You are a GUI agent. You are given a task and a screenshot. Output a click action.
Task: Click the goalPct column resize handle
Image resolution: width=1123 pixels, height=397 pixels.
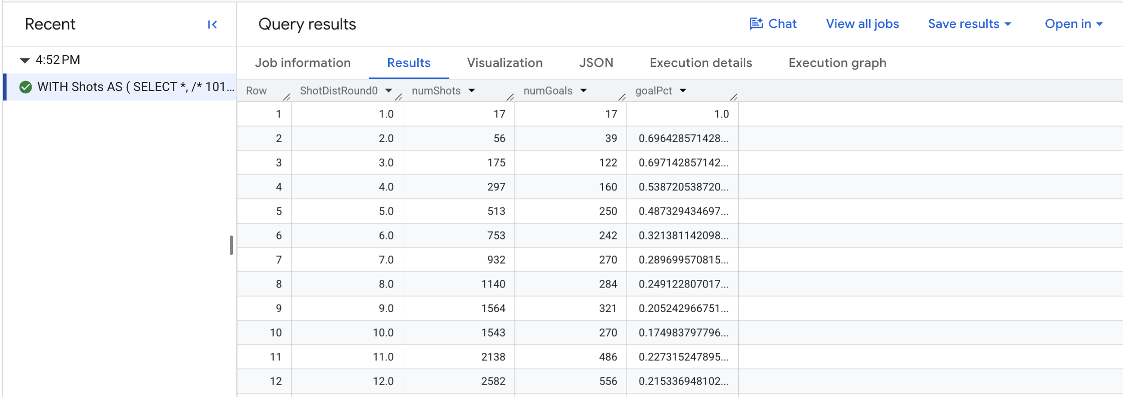734,96
